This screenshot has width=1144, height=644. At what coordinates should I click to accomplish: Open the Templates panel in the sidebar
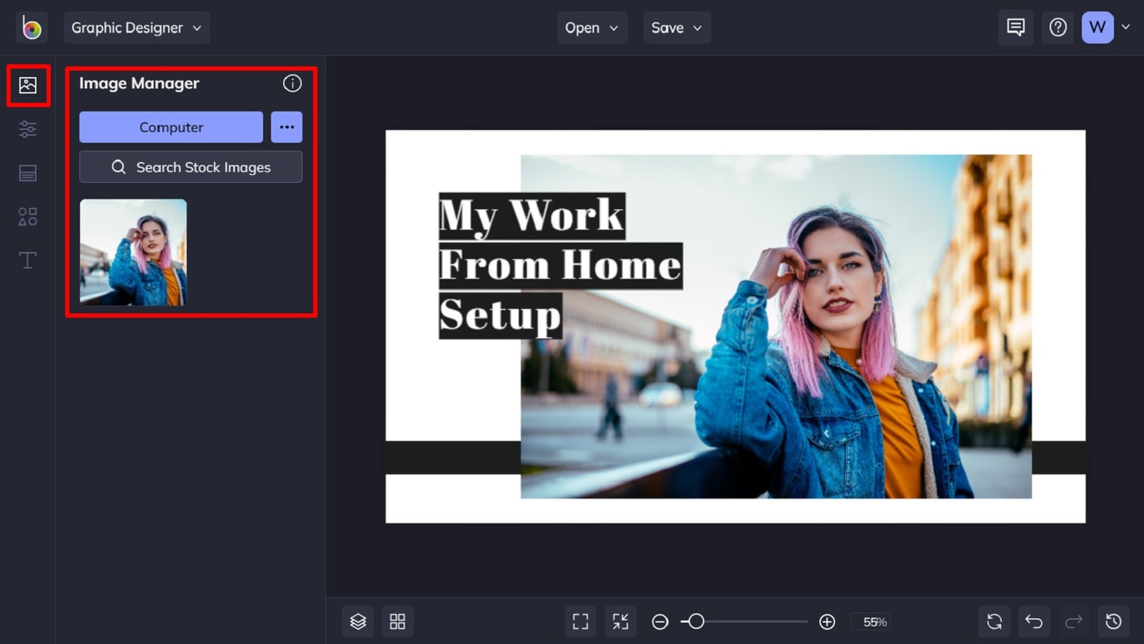coord(28,173)
